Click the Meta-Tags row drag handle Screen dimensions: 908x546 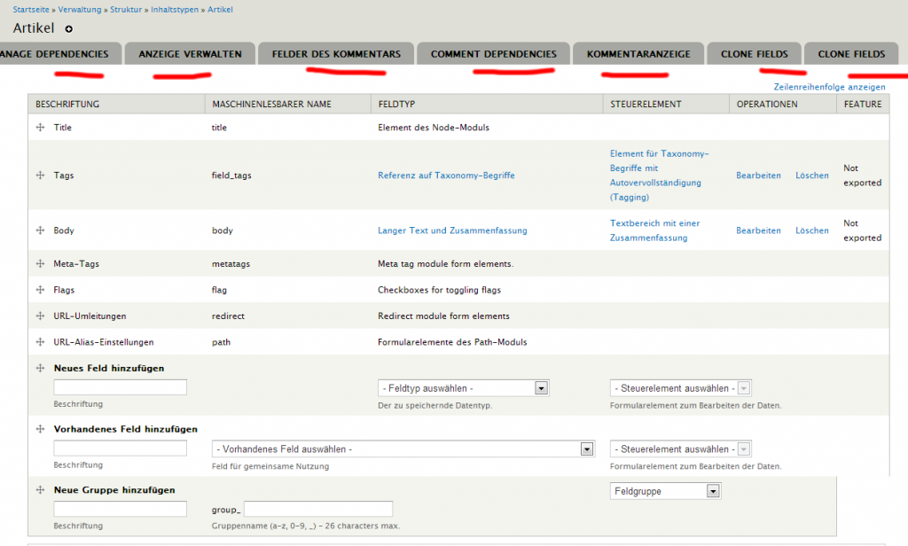(x=40, y=264)
